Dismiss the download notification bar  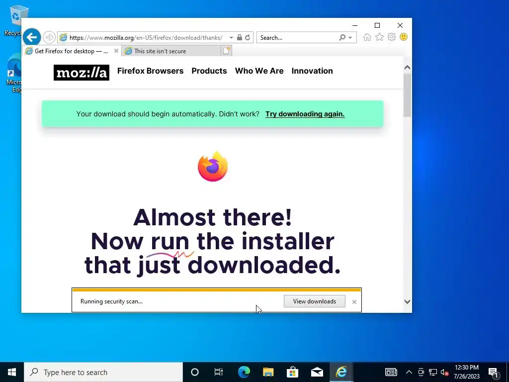pyautogui.click(x=354, y=302)
